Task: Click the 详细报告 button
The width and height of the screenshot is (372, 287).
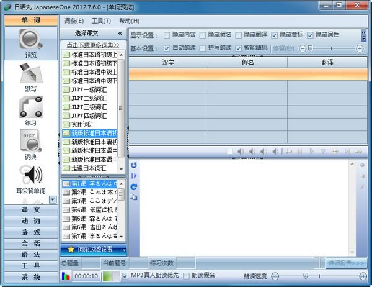Action: (346, 263)
